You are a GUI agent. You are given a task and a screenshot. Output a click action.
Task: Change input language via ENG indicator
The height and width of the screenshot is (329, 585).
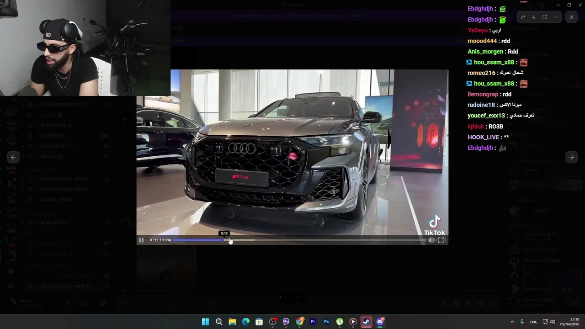click(x=534, y=322)
